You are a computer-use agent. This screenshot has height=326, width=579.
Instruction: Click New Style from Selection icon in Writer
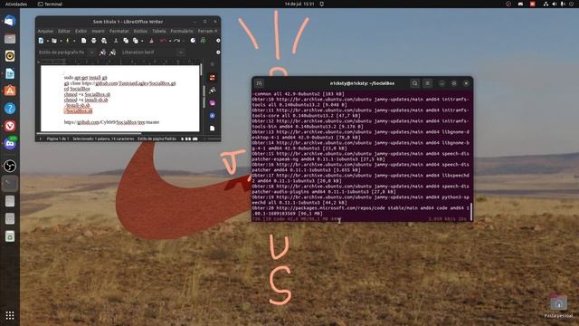(x=112, y=53)
